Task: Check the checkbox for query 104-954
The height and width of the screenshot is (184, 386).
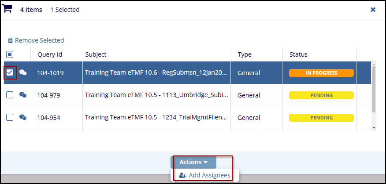Action: (x=10, y=117)
